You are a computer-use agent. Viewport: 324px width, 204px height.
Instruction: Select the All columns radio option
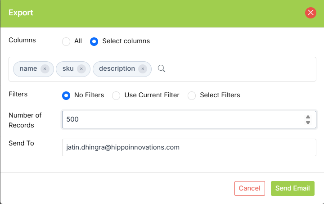pyautogui.click(x=66, y=41)
